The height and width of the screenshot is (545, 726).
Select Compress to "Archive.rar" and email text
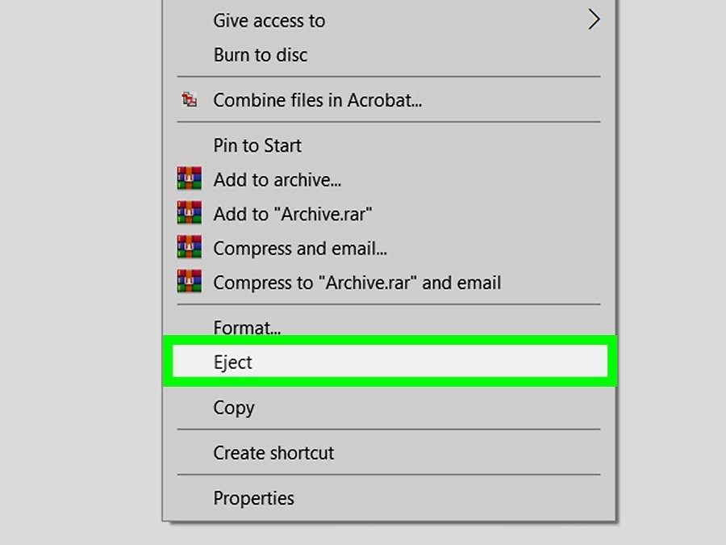click(x=357, y=283)
